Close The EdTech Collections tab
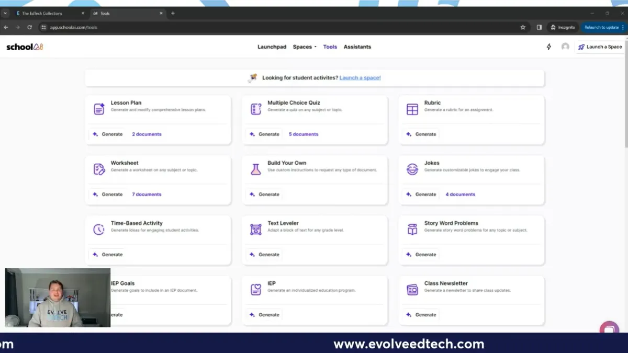The width and height of the screenshot is (628, 353). coord(83,13)
